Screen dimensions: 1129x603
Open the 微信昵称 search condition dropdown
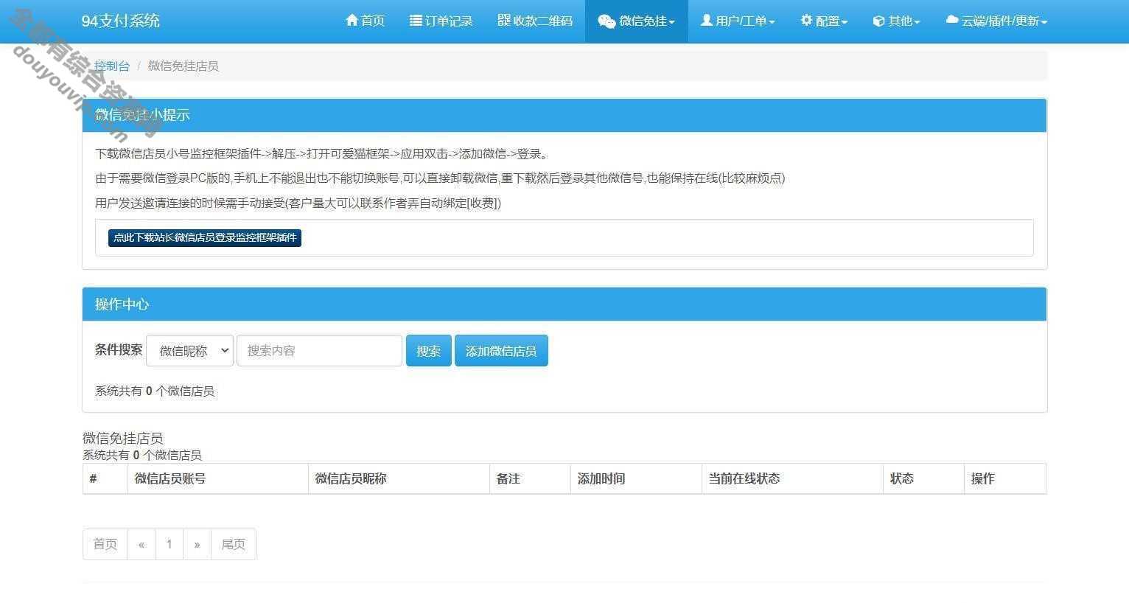[x=189, y=351]
